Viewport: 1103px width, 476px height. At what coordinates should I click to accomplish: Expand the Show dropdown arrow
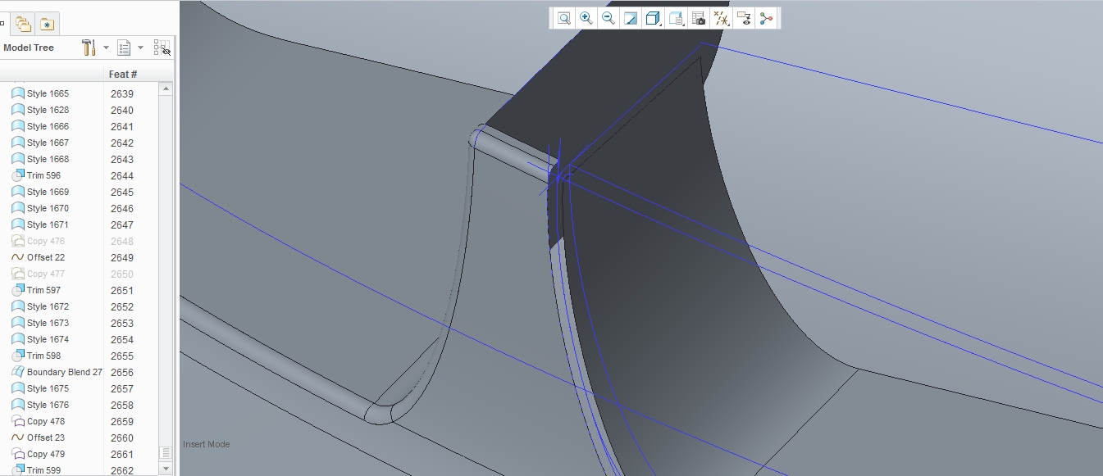coord(140,48)
